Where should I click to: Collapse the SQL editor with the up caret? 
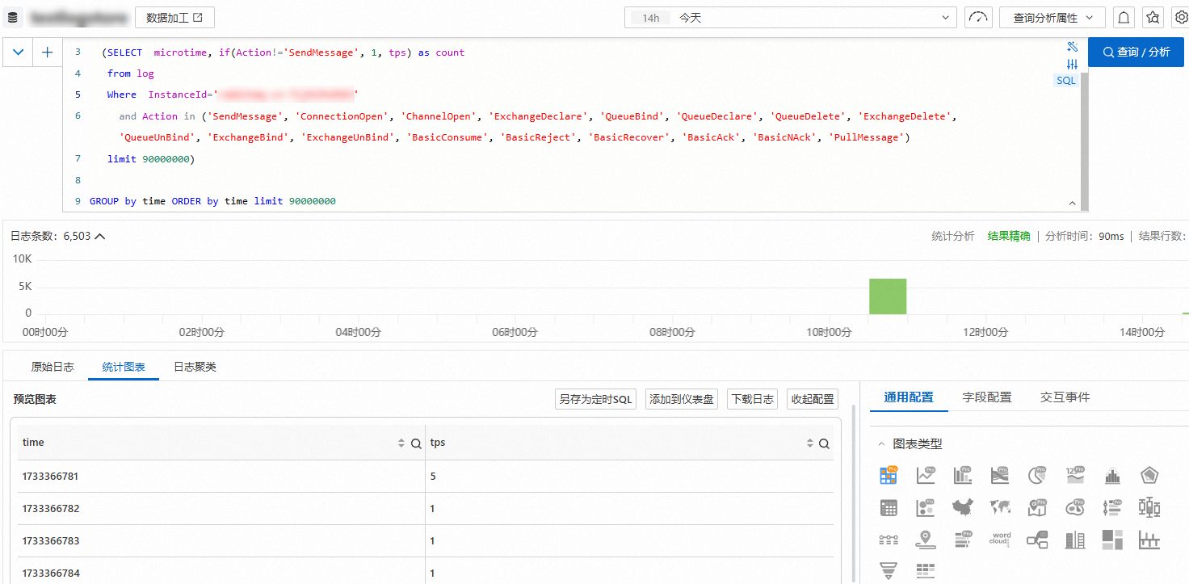click(x=1073, y=203)
